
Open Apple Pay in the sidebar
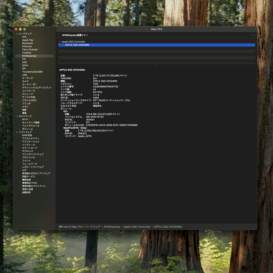[28, 40]
